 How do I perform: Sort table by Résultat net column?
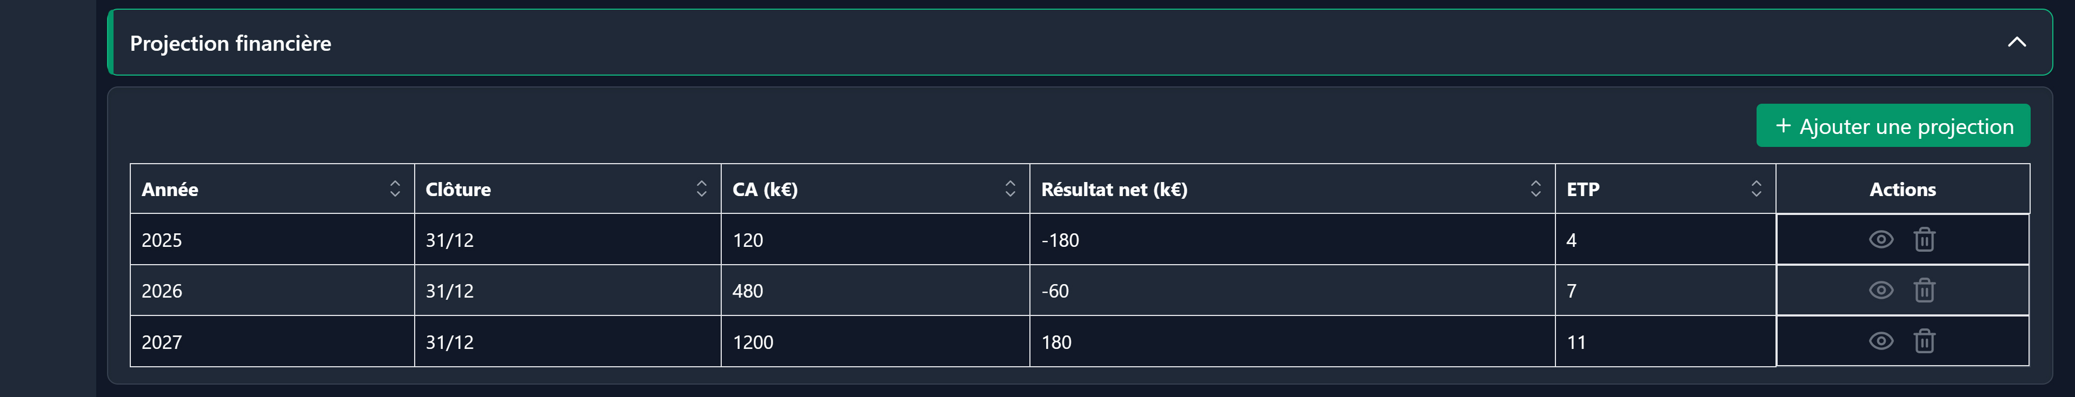click(1535, 189)
